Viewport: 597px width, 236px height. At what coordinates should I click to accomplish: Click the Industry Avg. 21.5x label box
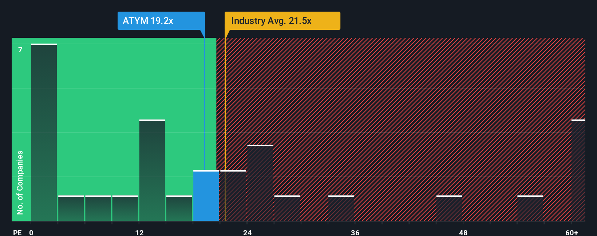click(x=282, y=21)
